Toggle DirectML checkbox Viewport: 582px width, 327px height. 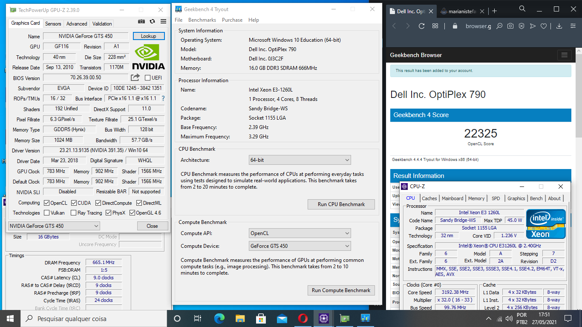point(139,203)
